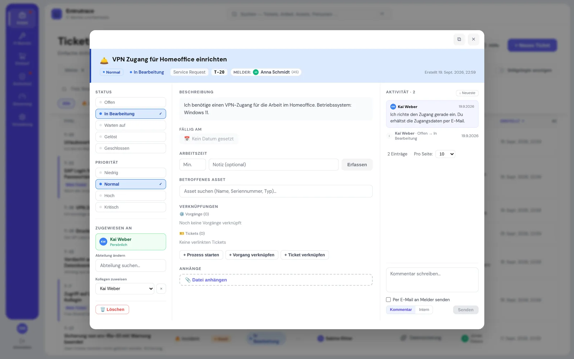Viewport: 574px width, 359px height.
Task: Select the Kommentar tab
Action: [x=401, y=310]
